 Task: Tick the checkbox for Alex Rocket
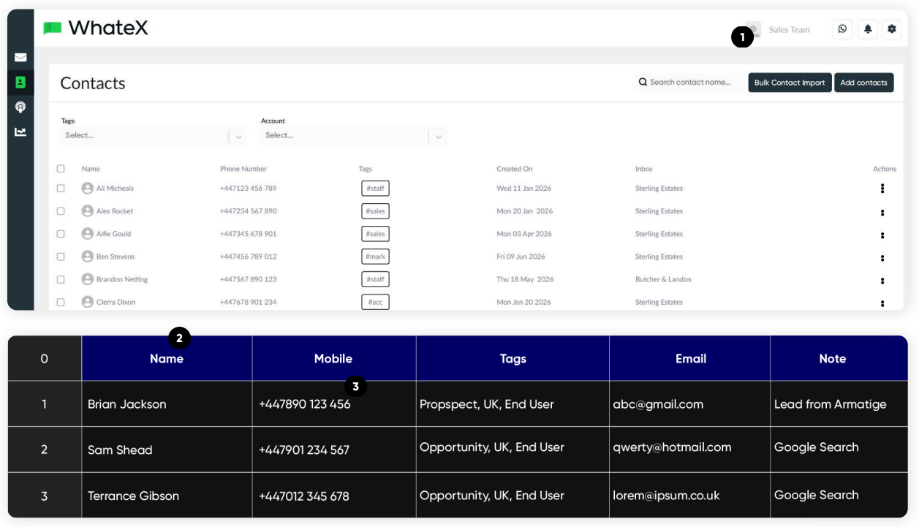[x=61, y=211]
